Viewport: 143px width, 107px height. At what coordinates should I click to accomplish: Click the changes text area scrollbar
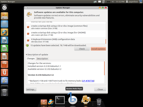[x=104, y=68]
